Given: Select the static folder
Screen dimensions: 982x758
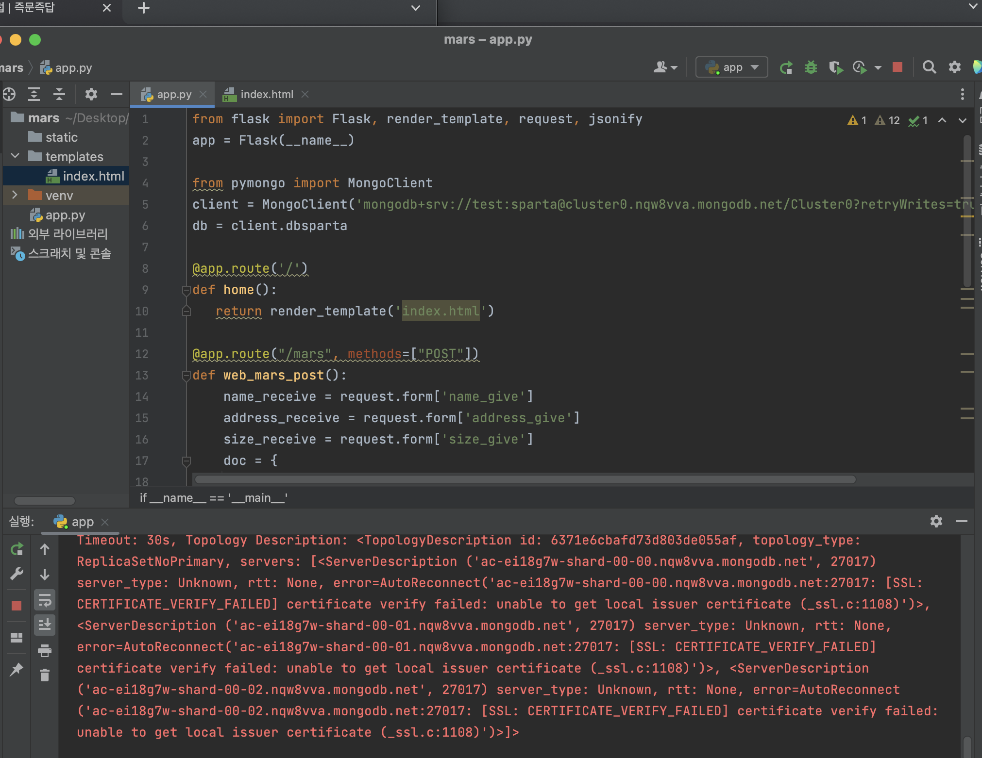Looking at the screenshot, I should pyautogui.click(x=66, y=137).
